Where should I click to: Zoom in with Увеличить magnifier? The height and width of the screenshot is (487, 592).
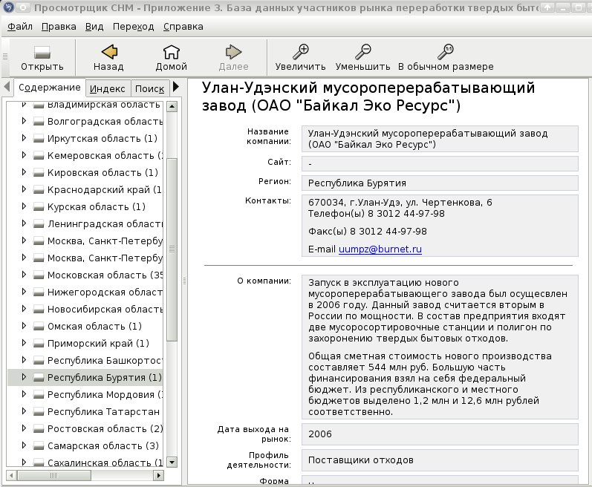coord(301,52)
